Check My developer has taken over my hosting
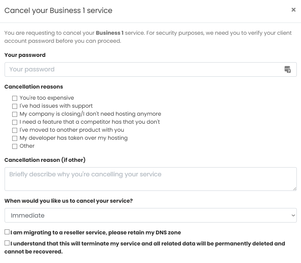The height and width of the screenshot is (263, 301). (x=14, y=138)
